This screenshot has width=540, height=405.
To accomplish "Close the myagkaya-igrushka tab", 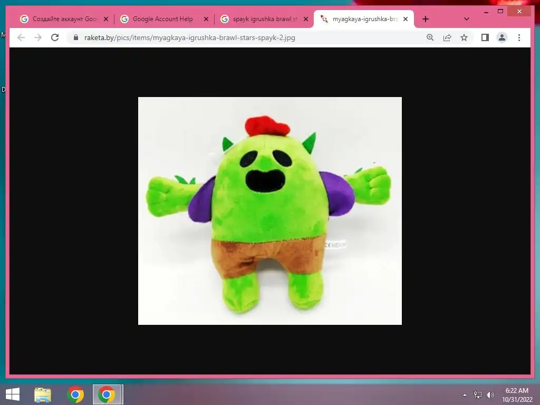I will click(406, 19).
